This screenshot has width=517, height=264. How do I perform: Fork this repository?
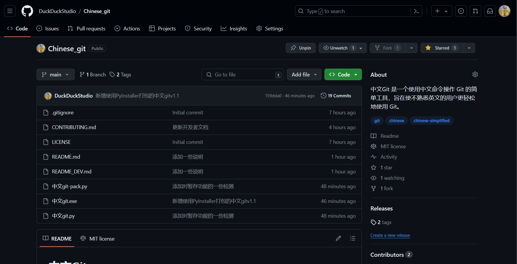(x=388, y=48)
